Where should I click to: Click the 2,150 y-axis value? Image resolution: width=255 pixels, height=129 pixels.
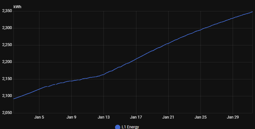[7, 79]
